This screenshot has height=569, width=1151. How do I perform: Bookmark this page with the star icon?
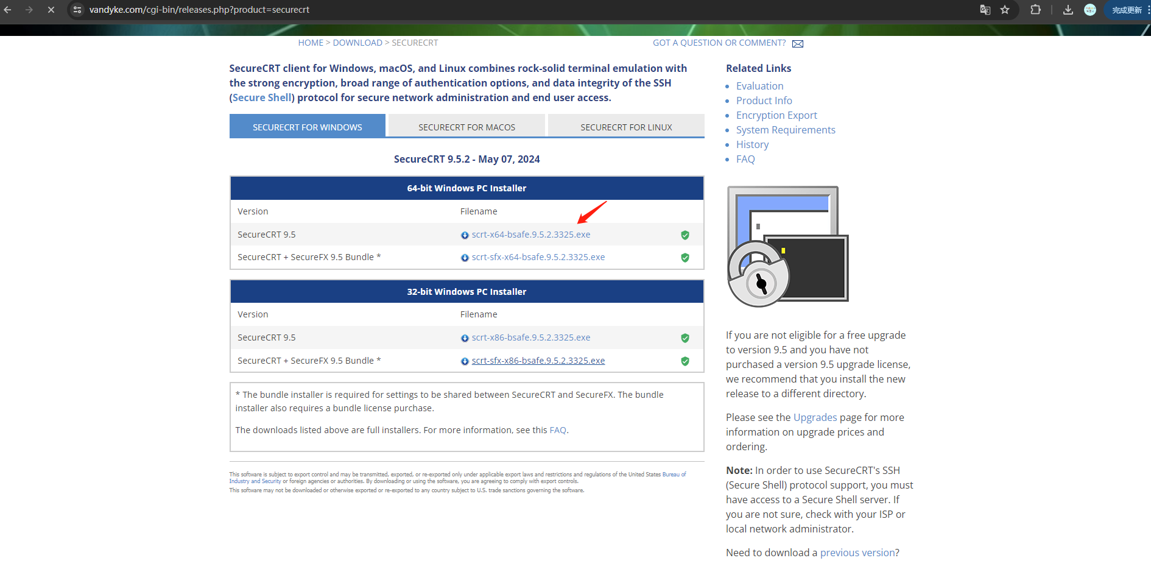coord(1005,10)
